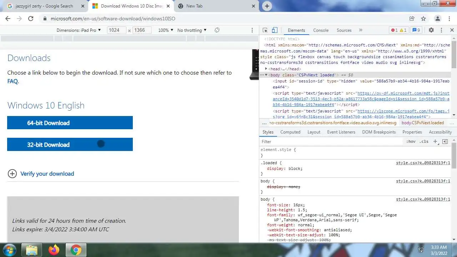Toggle the .cls class editor button
Image resolution: width=457 pixels, height=257 pixels.
tap(424, 142)
